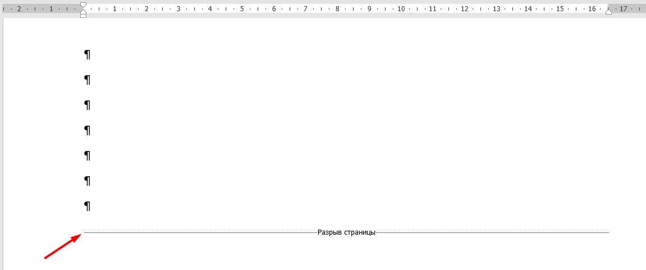Click the gray right margin at ruler mark 17
This screenshot has width=646, height=270.
tap(624, 9)
